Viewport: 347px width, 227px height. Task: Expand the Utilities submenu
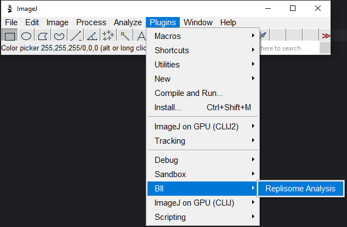point(203,64)
